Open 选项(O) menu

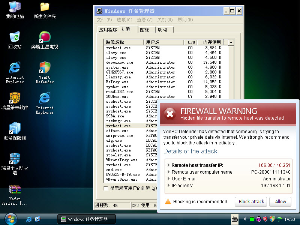[x=124, y=20]
